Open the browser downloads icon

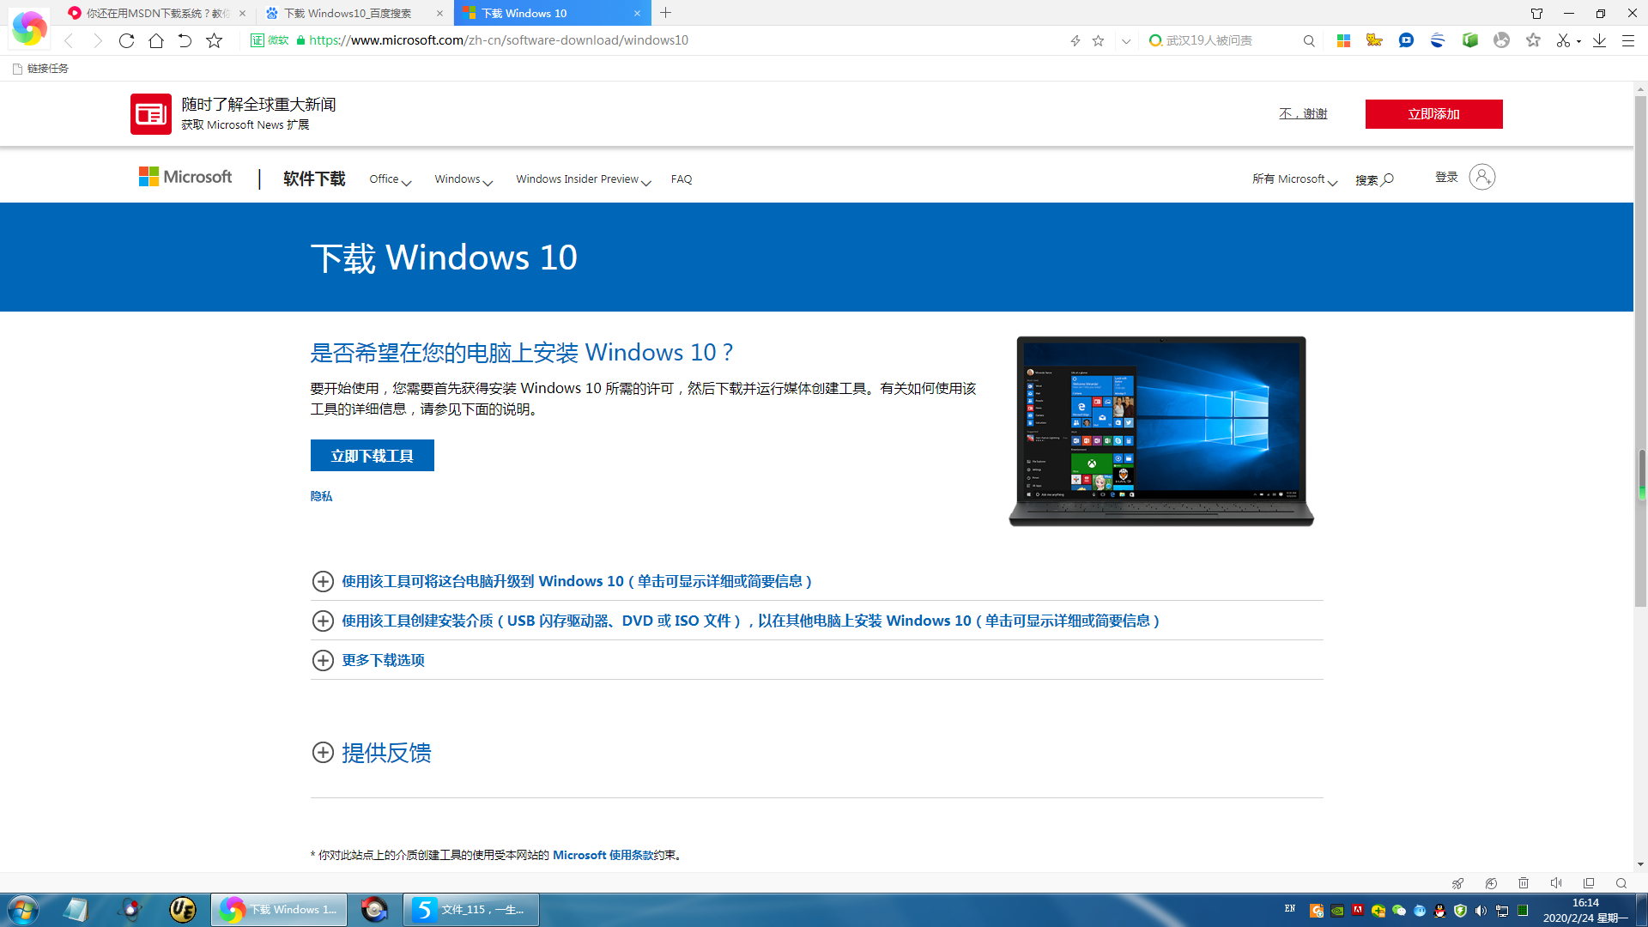point(1599,40)
